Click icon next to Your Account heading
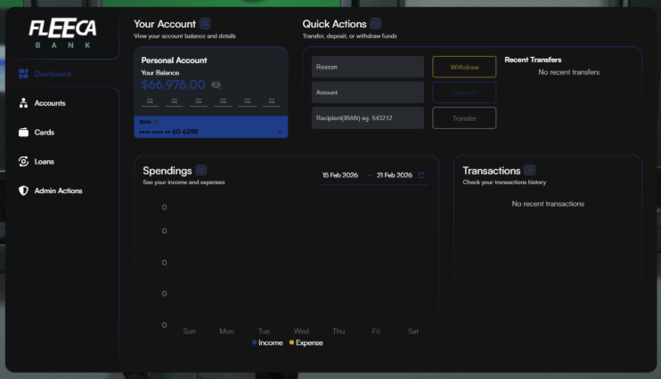 205,24
